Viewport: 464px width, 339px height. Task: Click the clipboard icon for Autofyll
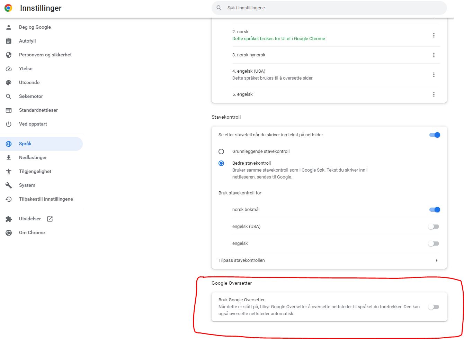pos(9,41)
